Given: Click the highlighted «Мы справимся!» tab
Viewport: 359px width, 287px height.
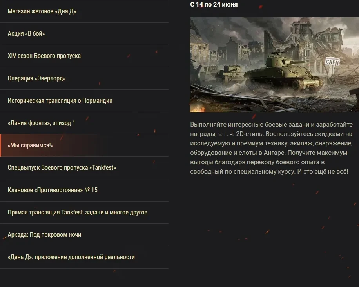Looking at the screenshot, I should [x=84, y=145].
